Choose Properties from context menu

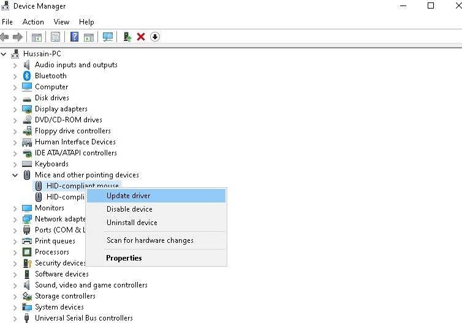156,258
